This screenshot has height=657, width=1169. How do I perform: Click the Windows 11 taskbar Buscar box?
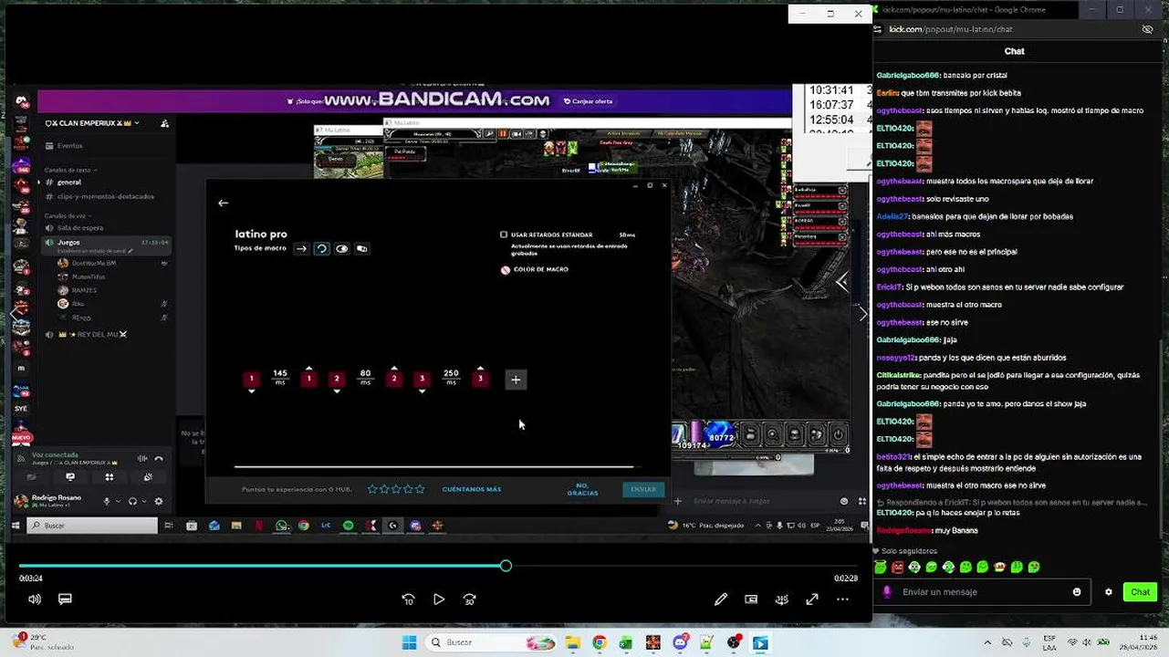[491, 642]
